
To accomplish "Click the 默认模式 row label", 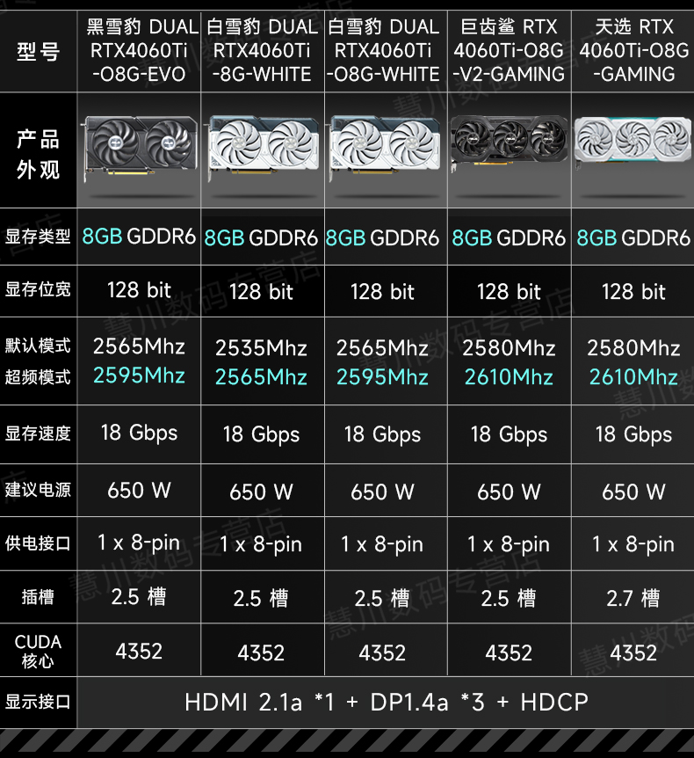I will (x=38, y=346).
